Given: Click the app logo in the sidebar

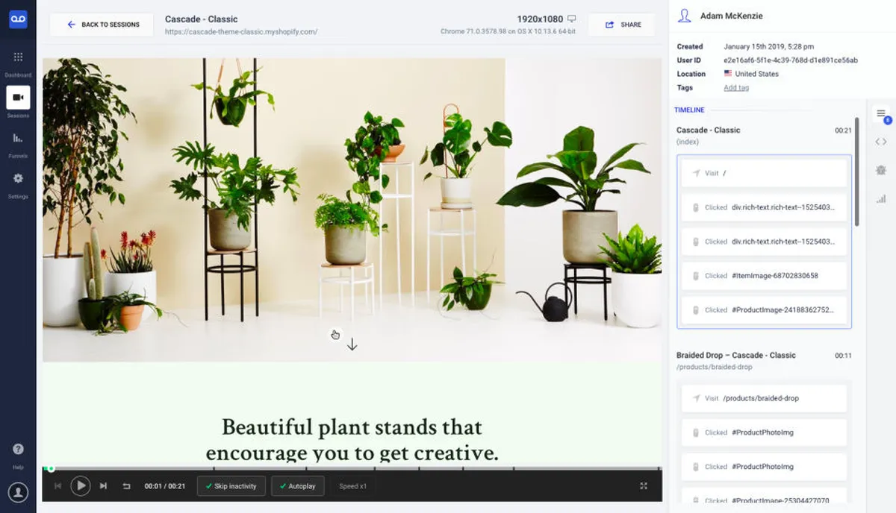Looking at the screenshot, I should pos(18,20).
